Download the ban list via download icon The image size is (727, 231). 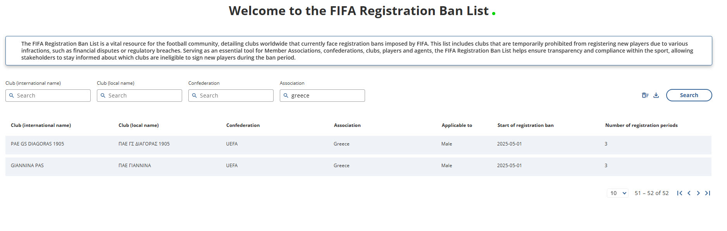tap(656, 95)
